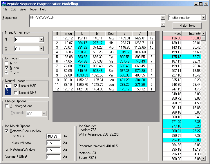The width and height of the screenshot is (210, 164).
Task: Click the application icon in the title bar
Action: (4, 4)
